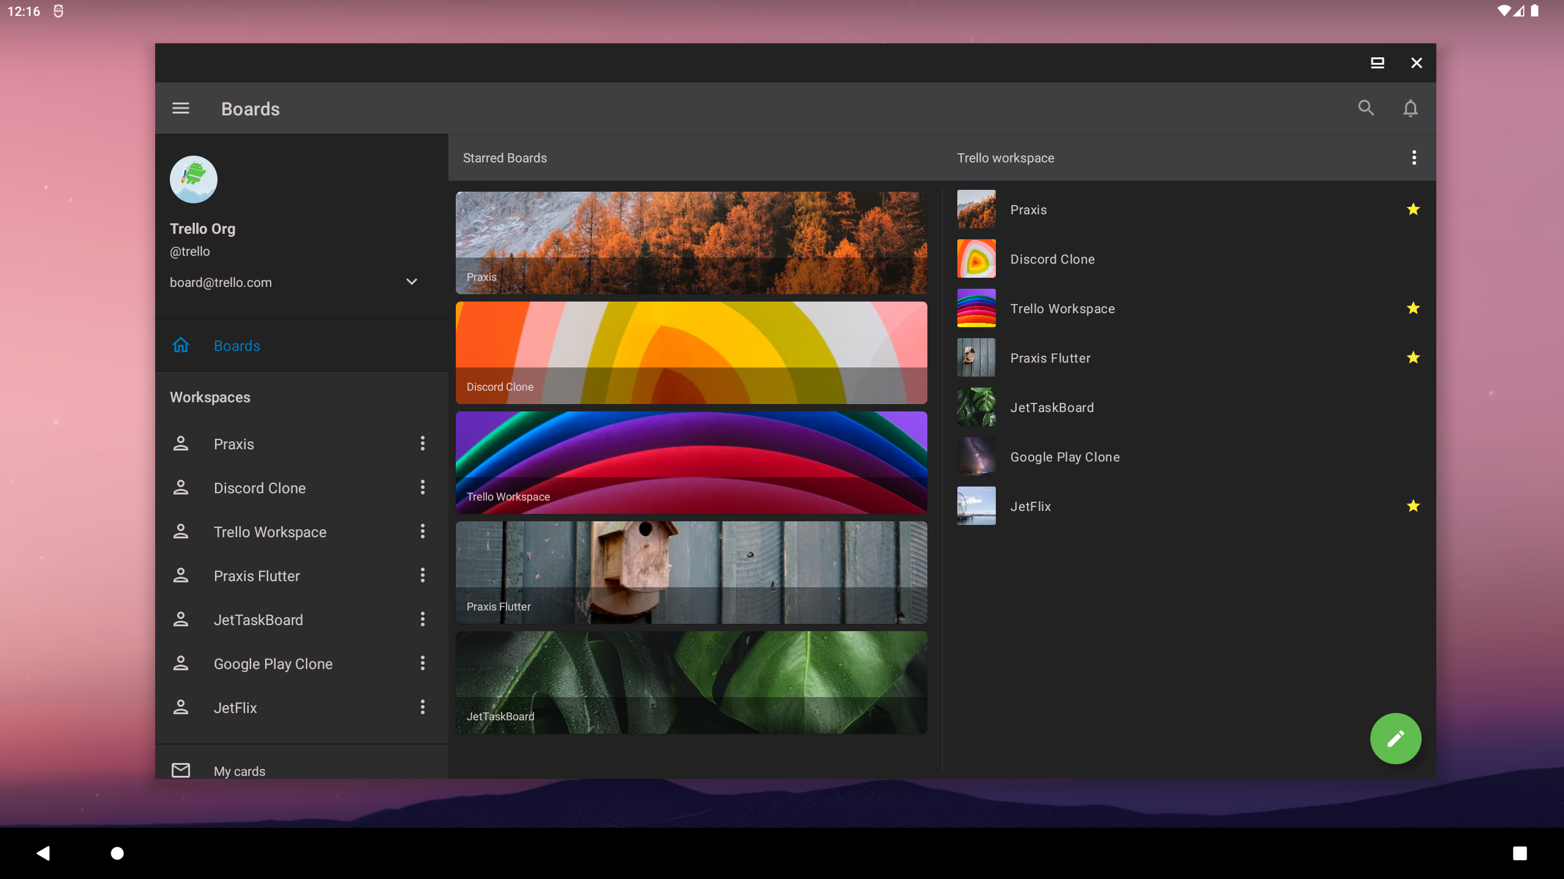Viewport: 1564px width, 879px height.
Task: Unstar the Praxis board
Action: (1413, 209)
